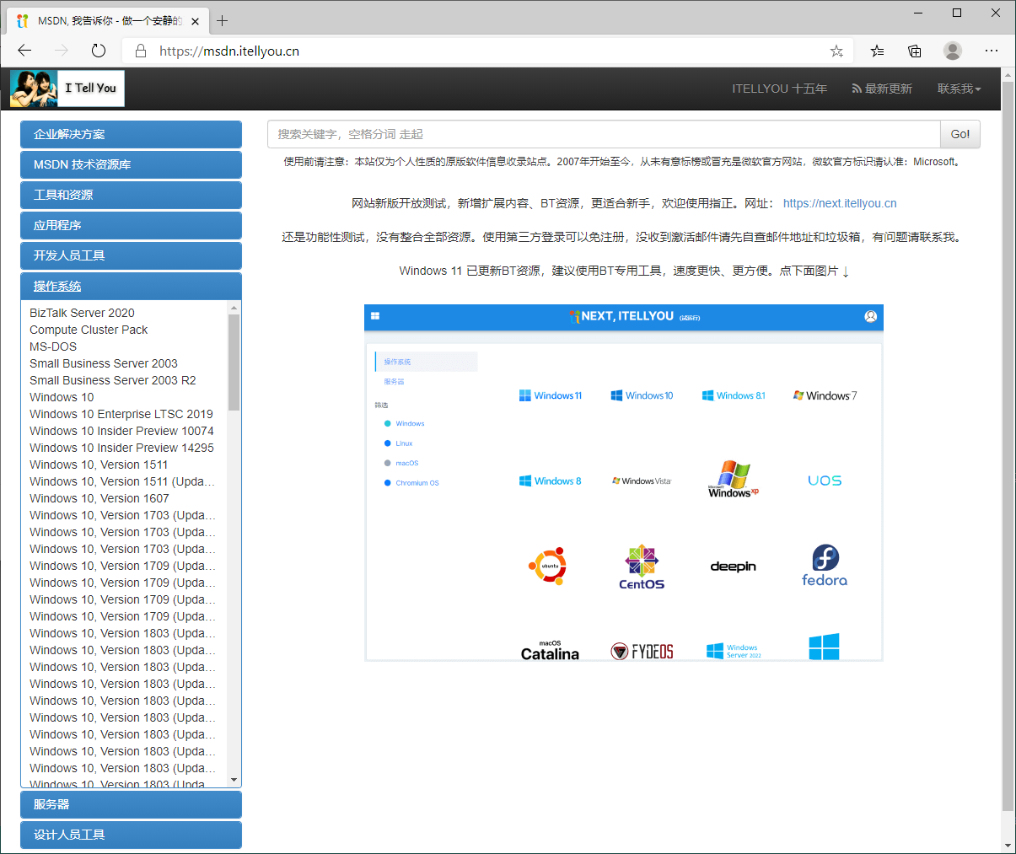Refresh the page with the reload icon

(99, 51)
